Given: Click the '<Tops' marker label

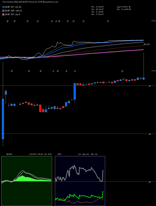Looking at the screenshot, I should coord(153,21).
